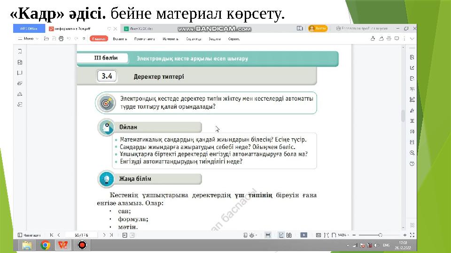Image resolution: width=451 pixels, height=253 pixels.
Task: Switch to the WPS Office home tab
Action: click(29, 29)
